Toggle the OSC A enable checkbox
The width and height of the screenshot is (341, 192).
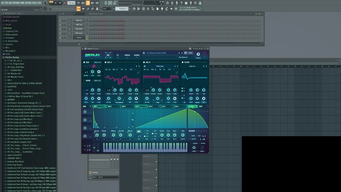pos(105,62)
